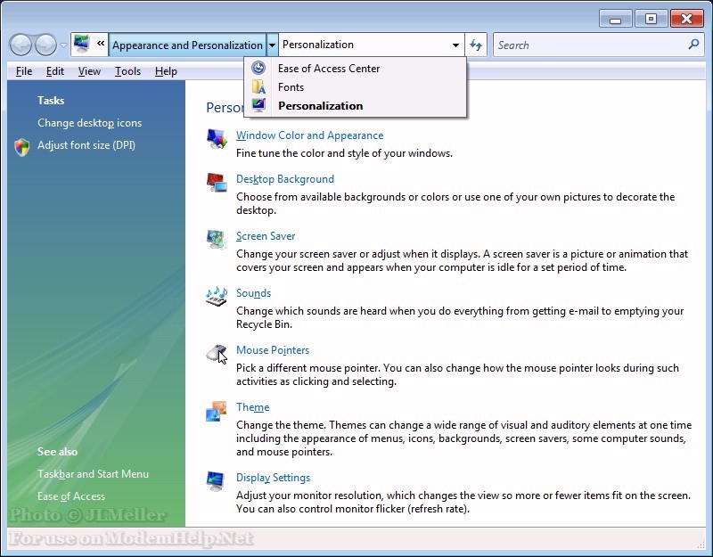This screenshot has height=557, width=713.
Task: Click the Display Settings monitor icon
Action: click(x=217, y=480)
